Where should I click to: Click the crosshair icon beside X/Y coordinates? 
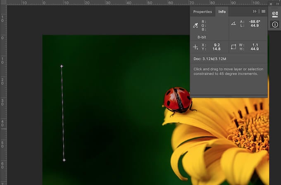195,47
